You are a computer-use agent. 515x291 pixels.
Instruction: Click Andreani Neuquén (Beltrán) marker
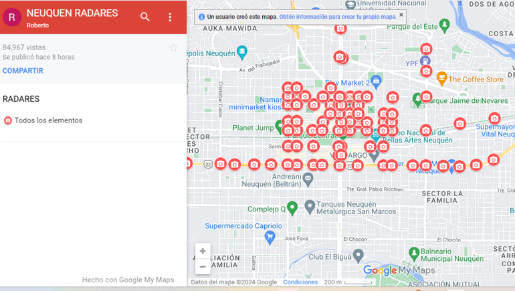click(x=308, y=179)
